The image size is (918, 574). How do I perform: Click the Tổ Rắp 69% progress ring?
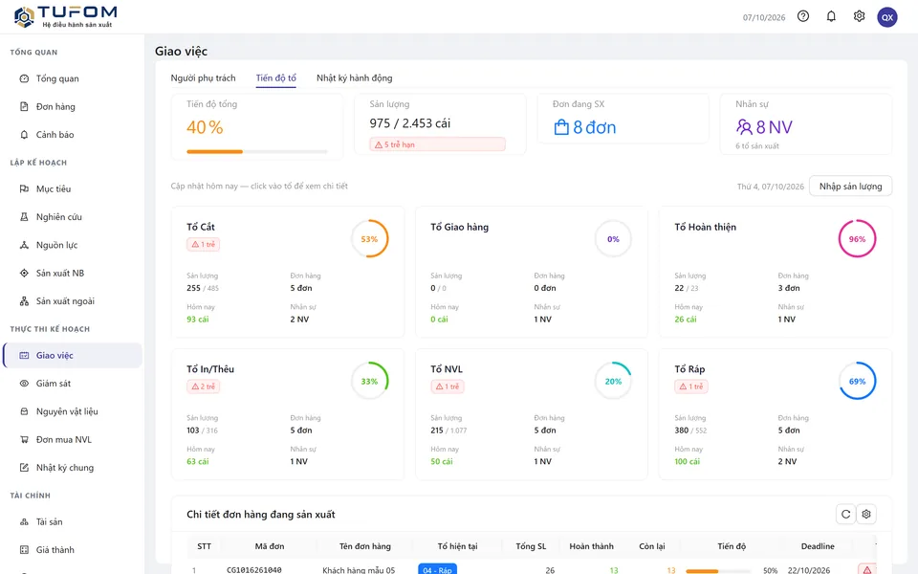(857, 382)
